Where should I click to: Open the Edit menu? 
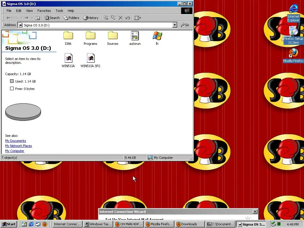tap(19, 11)
